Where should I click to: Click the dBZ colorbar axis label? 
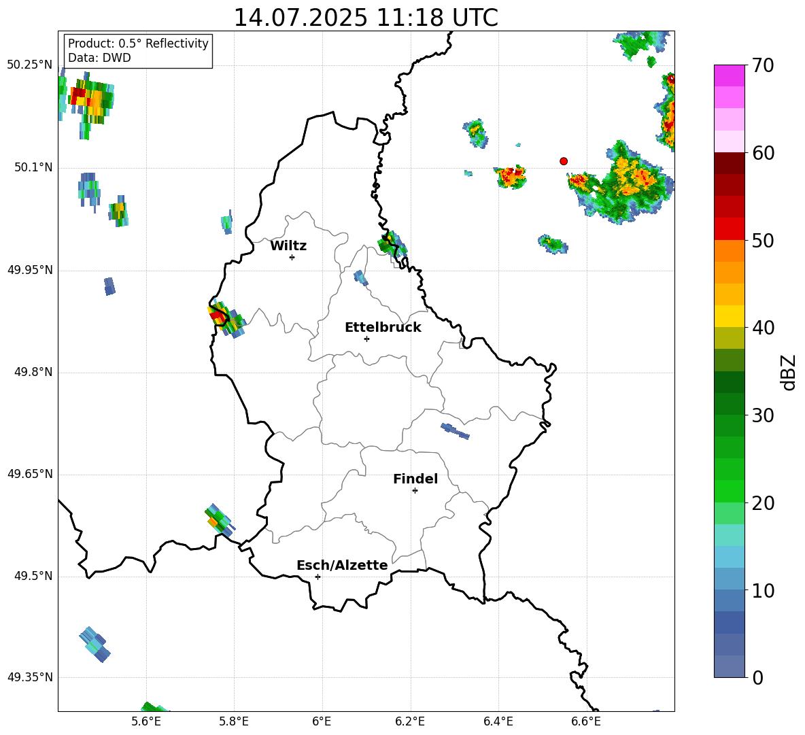click(789, 372)
